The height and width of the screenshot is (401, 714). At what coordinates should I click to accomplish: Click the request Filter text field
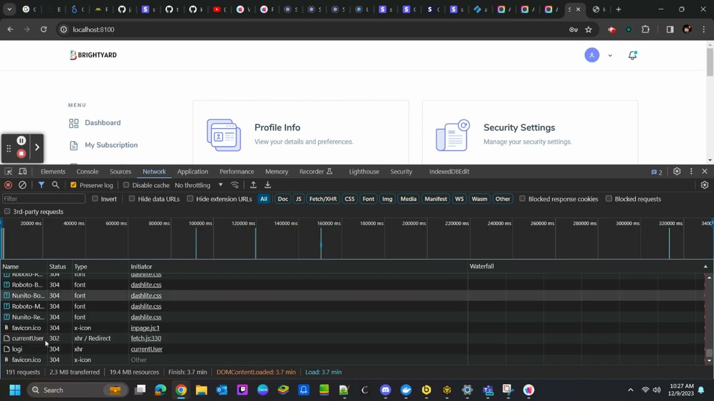click(x=44, y=199)
